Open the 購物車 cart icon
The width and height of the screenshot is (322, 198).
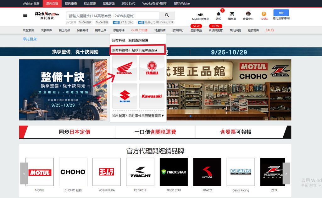[x=232, y=14]
